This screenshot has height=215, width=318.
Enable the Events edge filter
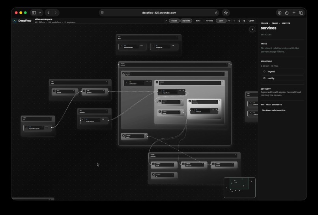click(x=210, y=21)
